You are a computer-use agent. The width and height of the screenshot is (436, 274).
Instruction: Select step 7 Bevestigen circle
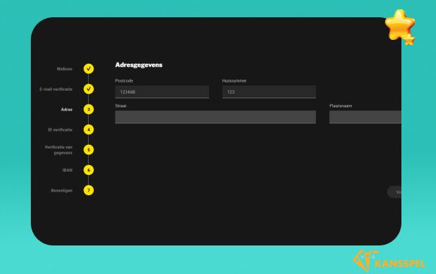coord(89,191)
